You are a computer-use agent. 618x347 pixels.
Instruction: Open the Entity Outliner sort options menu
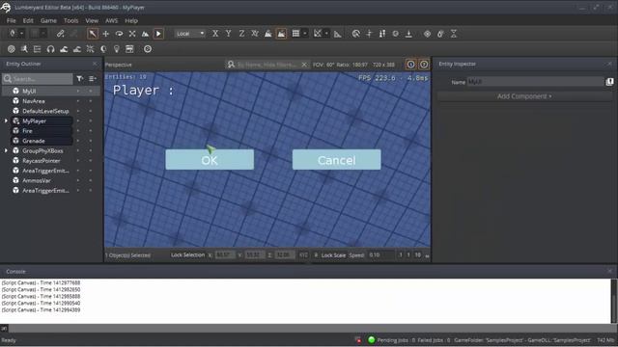93,79
